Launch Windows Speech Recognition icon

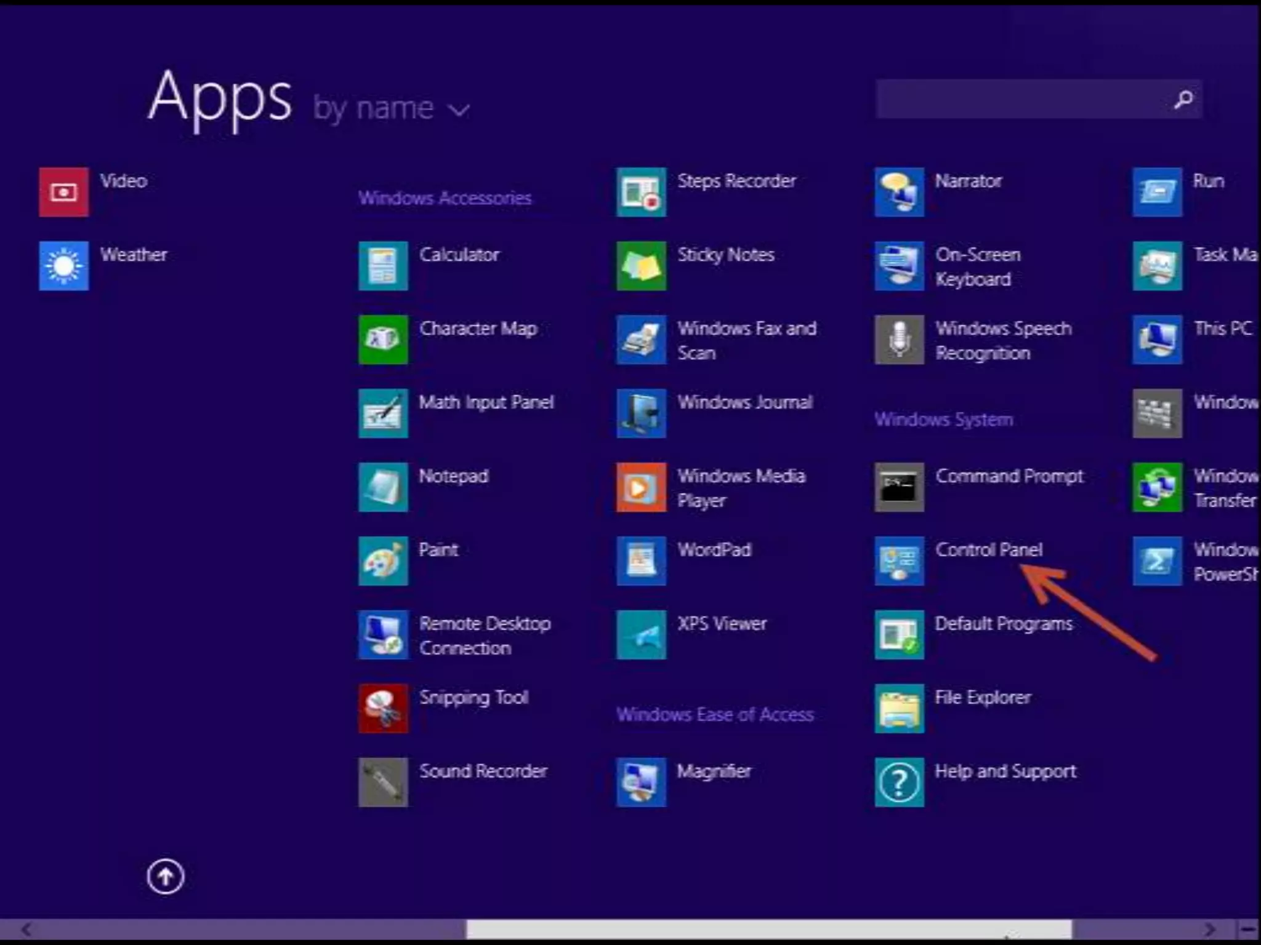pos(899,340)
